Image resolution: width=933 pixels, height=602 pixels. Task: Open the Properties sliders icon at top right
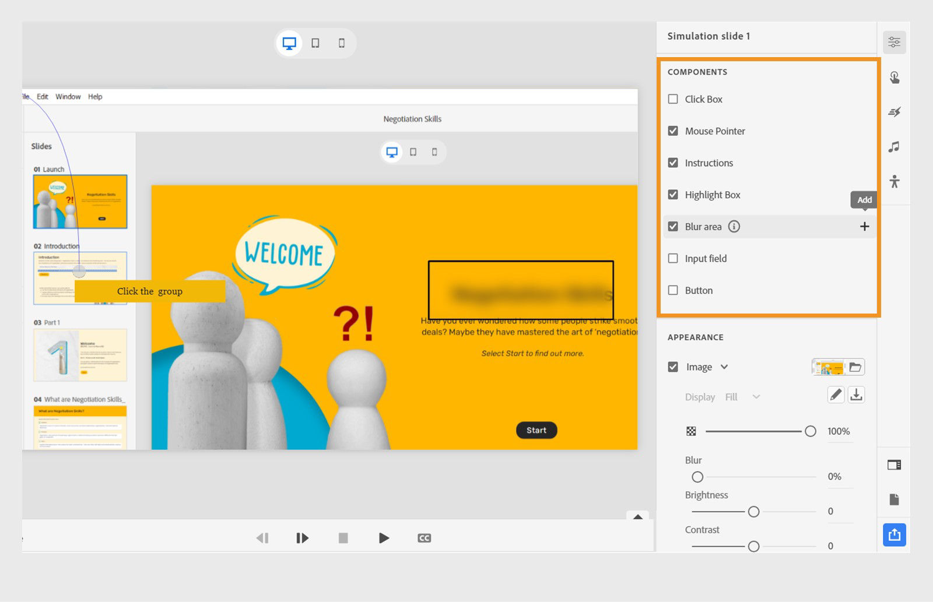coord(894,41)
